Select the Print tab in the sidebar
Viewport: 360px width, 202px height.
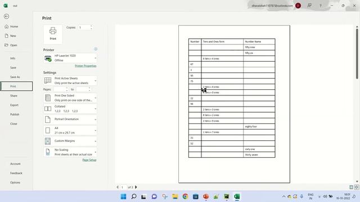(16, 86)
